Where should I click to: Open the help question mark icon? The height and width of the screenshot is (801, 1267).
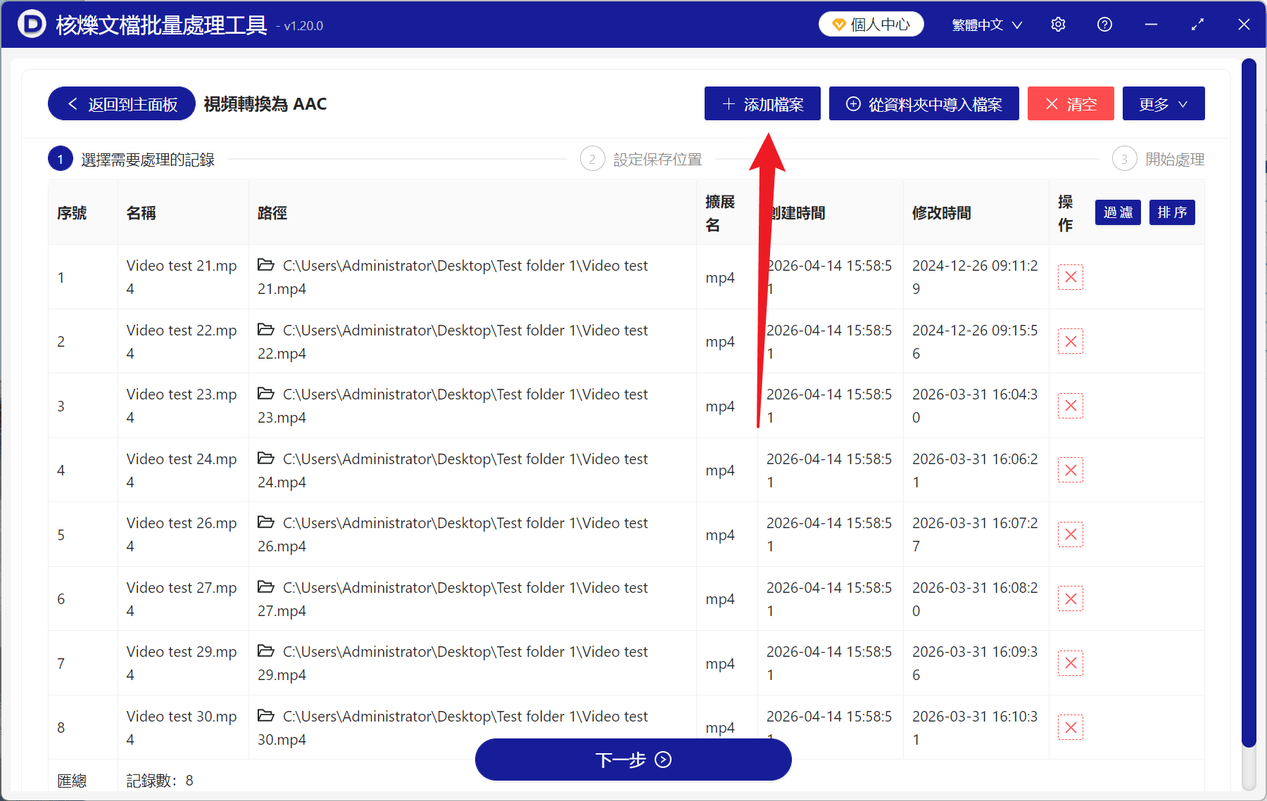point(1104,25)
